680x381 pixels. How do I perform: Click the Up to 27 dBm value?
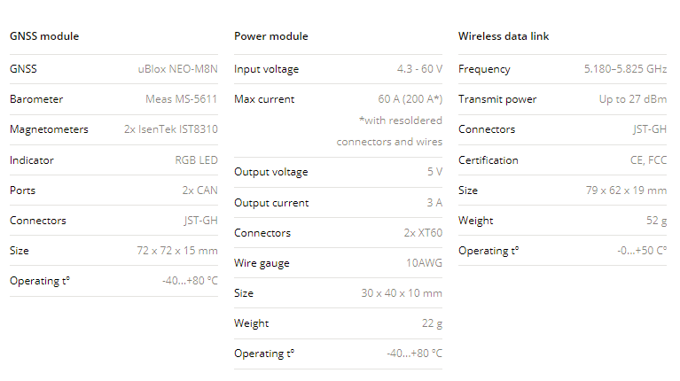pyautogui.click(x=633, y=99)
